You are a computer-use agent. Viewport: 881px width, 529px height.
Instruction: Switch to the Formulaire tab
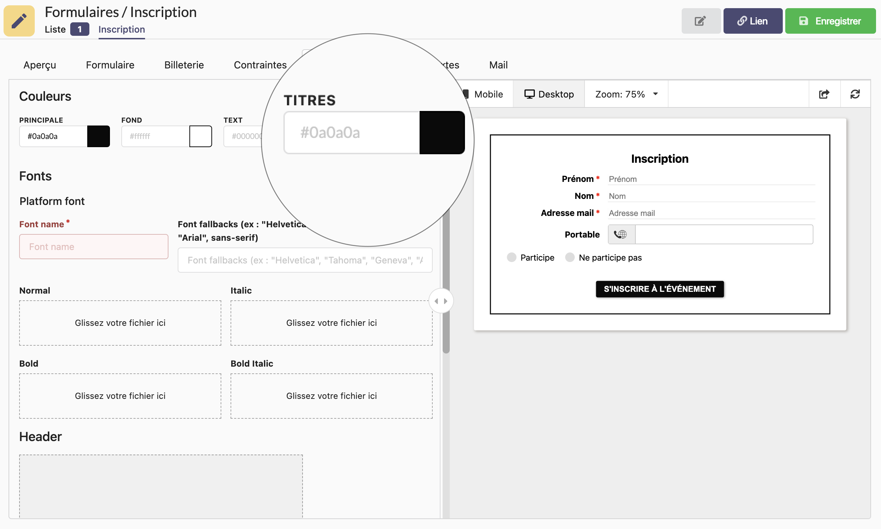coord(110,65)
